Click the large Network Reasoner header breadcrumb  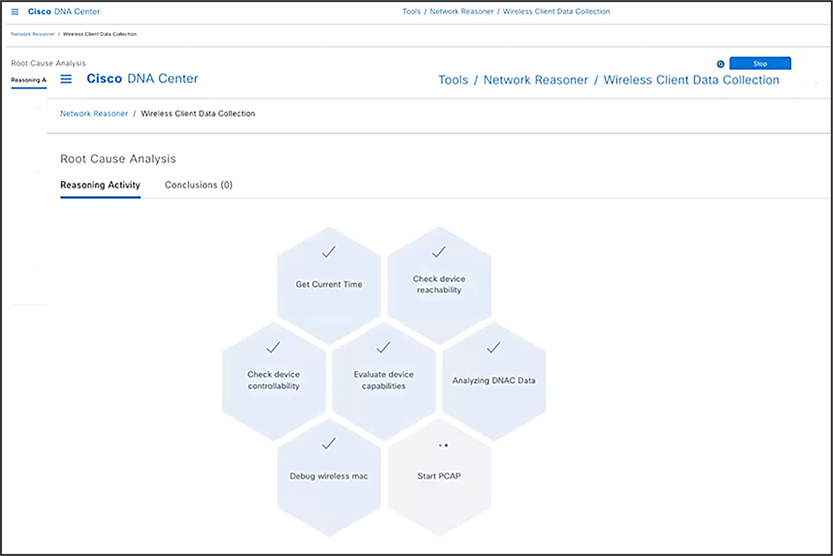[x=536, y=80]
